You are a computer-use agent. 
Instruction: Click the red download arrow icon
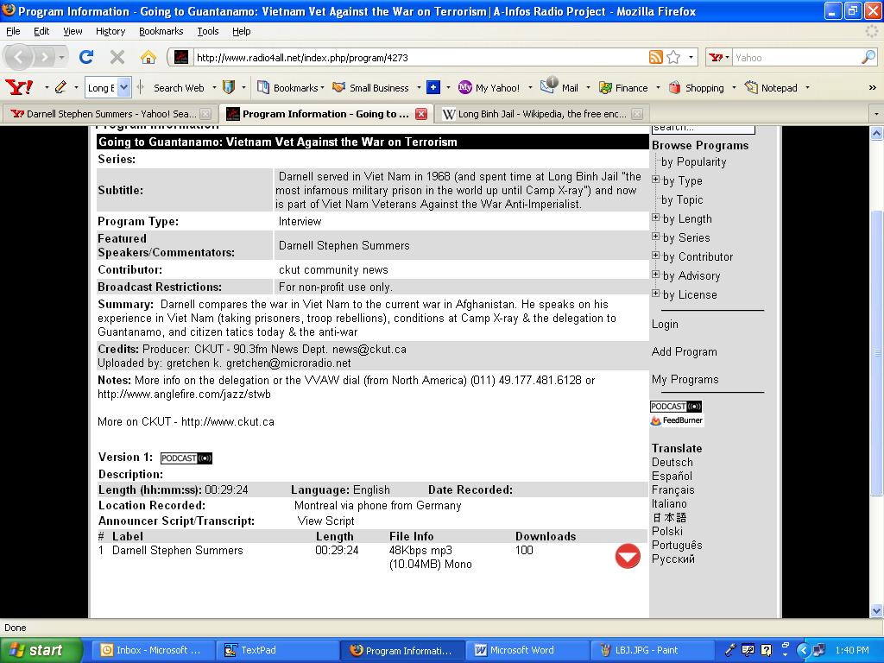coord(628,557)
